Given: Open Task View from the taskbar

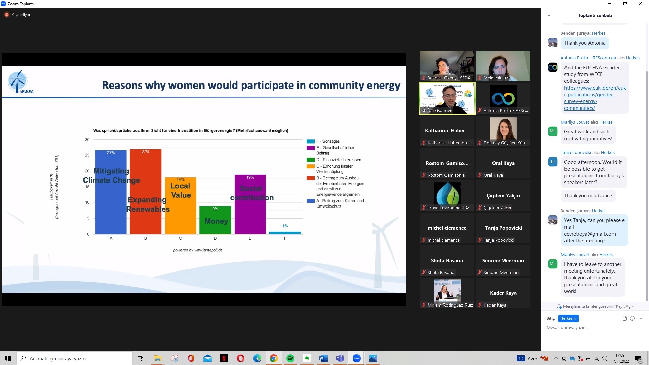Looking at the screenshot, I should point(141,358).
